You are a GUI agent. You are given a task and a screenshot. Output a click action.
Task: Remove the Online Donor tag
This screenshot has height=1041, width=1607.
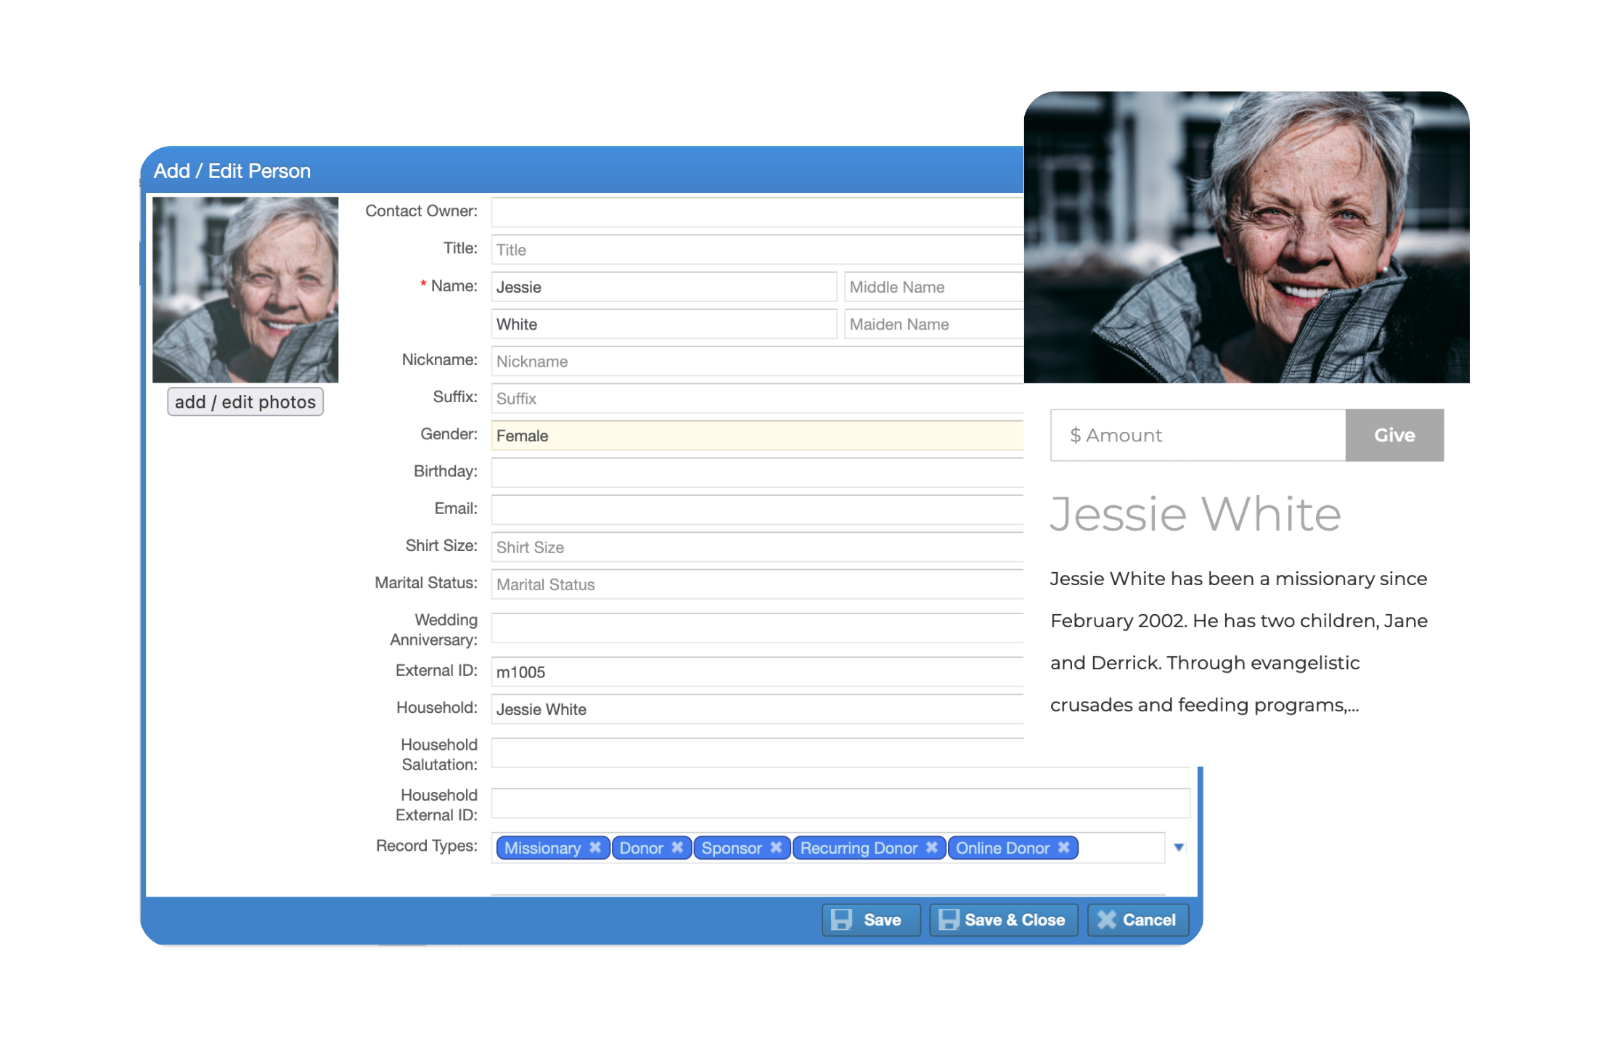1063,847
